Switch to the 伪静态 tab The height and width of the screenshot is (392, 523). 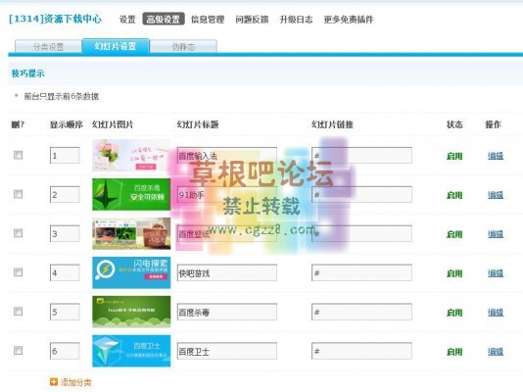(x=183, y=47)
